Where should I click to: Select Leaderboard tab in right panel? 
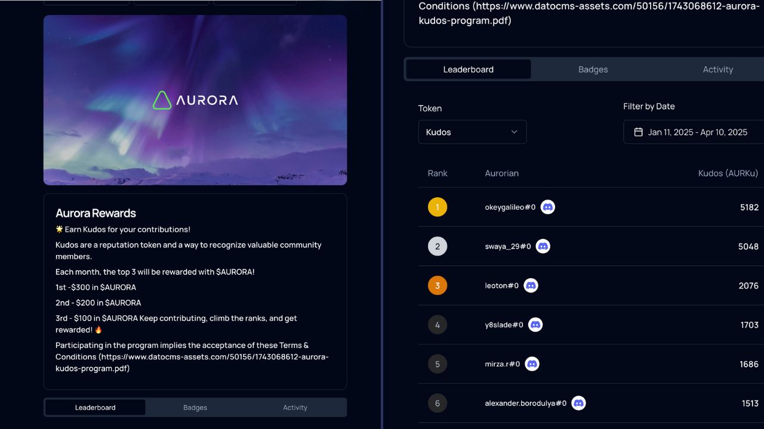(x=469, y=69)
